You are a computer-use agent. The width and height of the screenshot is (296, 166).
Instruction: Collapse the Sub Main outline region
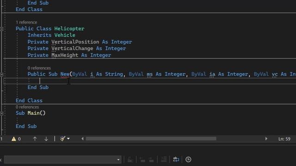pyautogui.click(x=1, y=113)
